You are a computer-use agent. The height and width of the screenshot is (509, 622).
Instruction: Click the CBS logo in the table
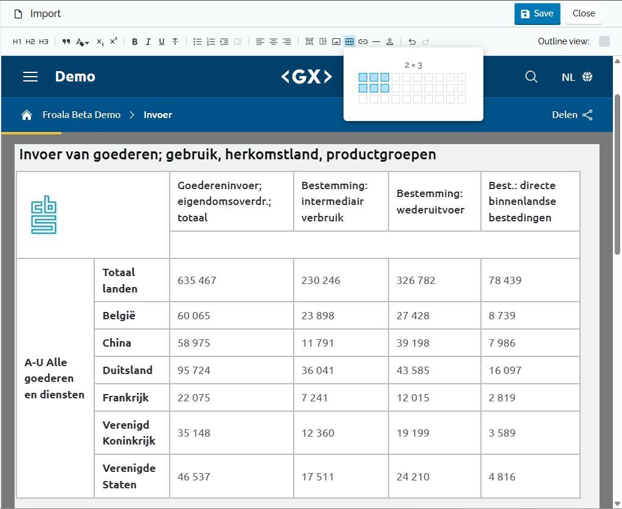pyautogui.click(x=44, y=215)
